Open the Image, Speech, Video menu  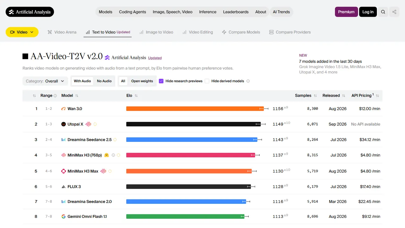pos(172,12)
